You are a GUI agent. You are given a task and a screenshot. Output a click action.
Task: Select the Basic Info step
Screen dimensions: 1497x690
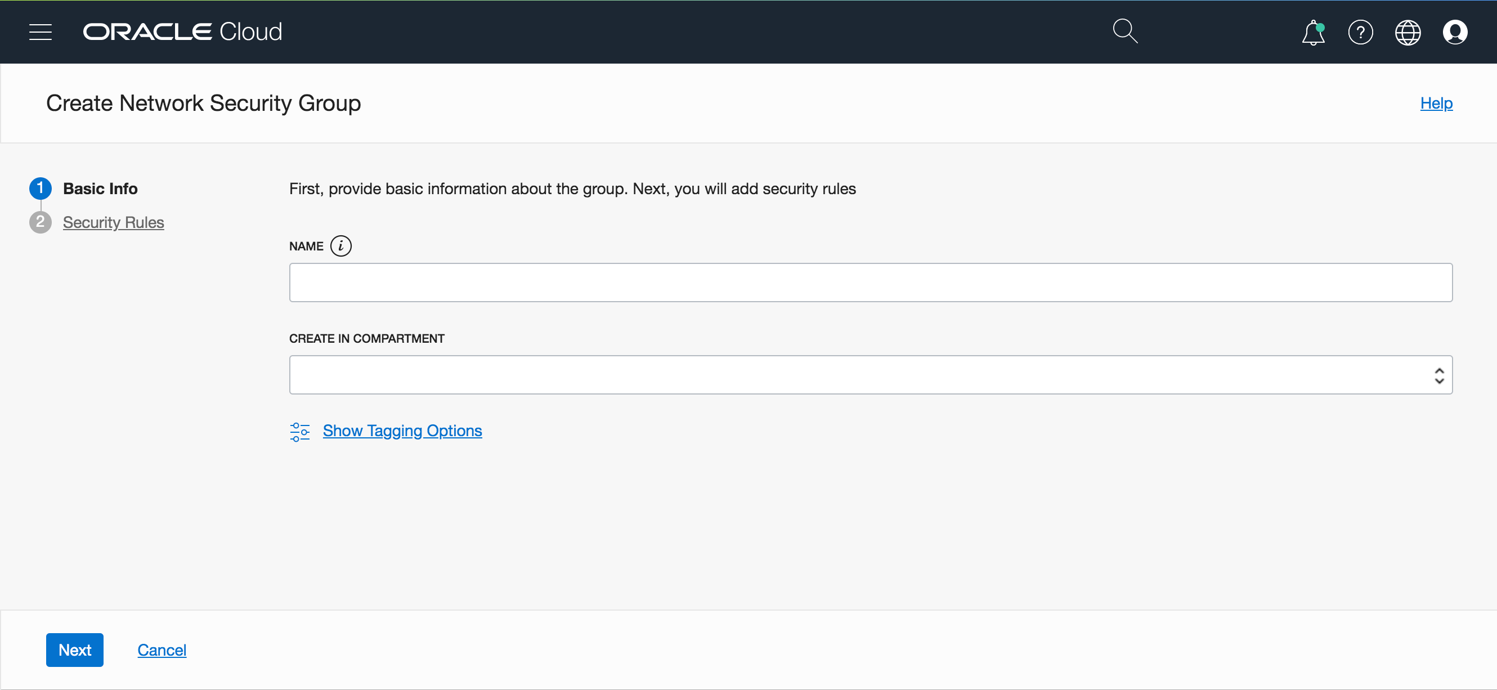tap(100, 189)
